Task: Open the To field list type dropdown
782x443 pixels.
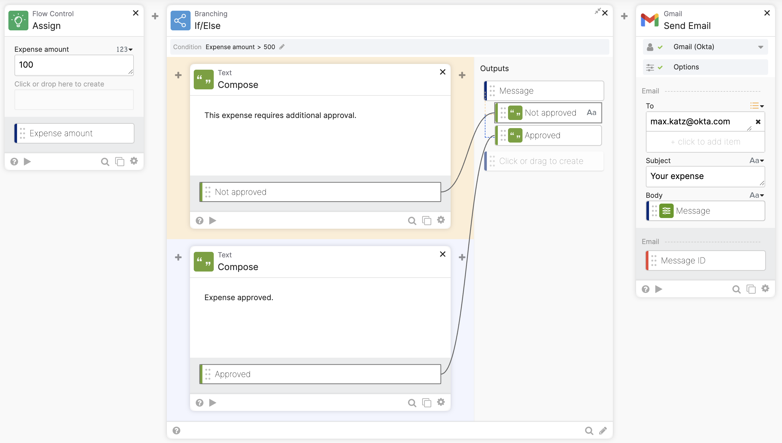Action: [757, 106]
